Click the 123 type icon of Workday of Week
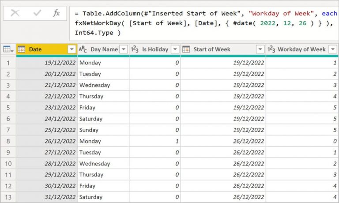339x203 pixels. (271, 49)
